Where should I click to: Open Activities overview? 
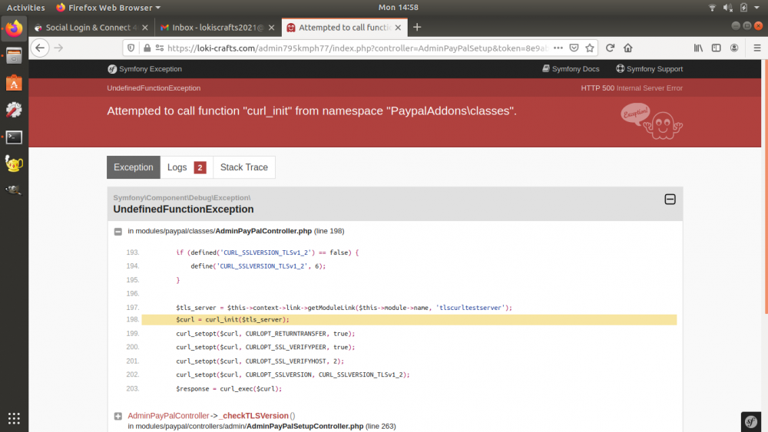25,8
